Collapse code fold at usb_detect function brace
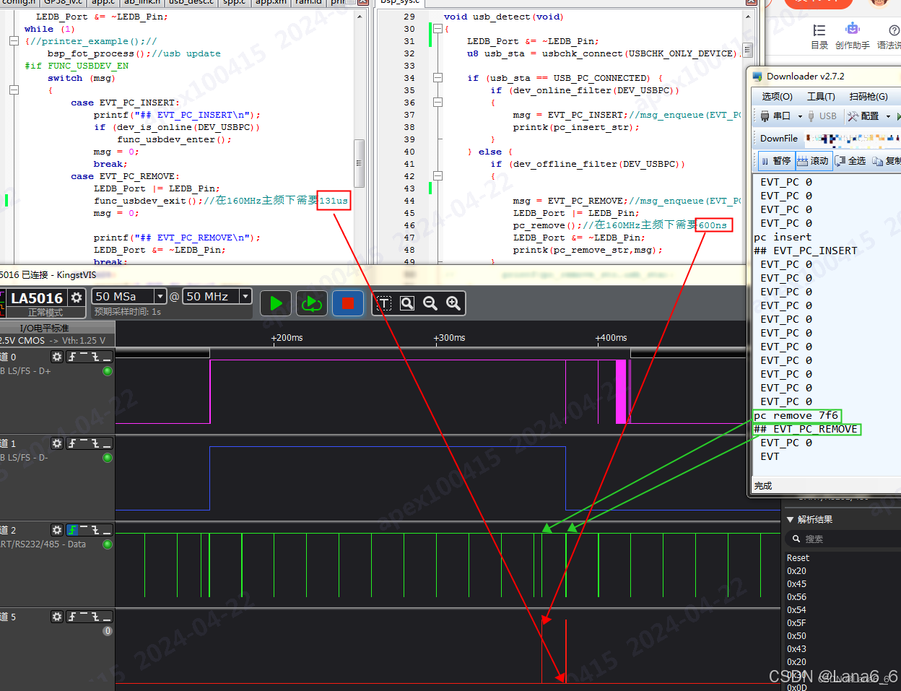This screenshot has height=691, width=901. 438,29
